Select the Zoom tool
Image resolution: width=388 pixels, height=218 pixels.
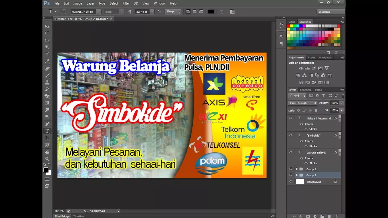pyautogui.click(x=47, y=159)
